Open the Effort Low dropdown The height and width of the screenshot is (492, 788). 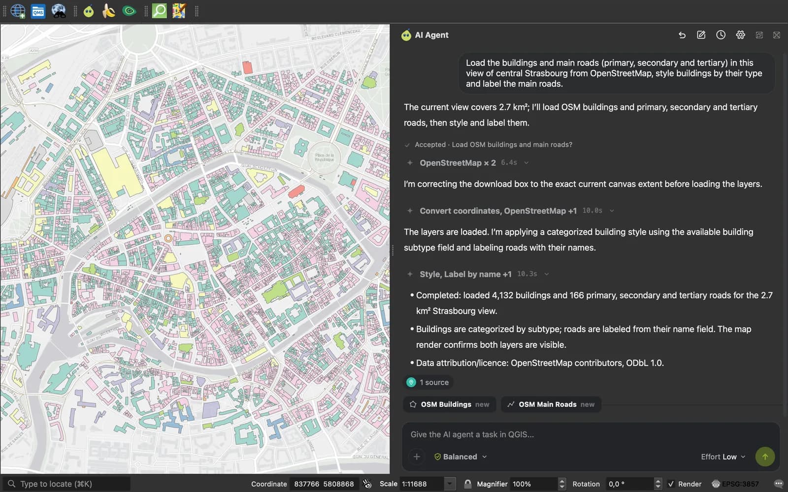tap(723, 457)
